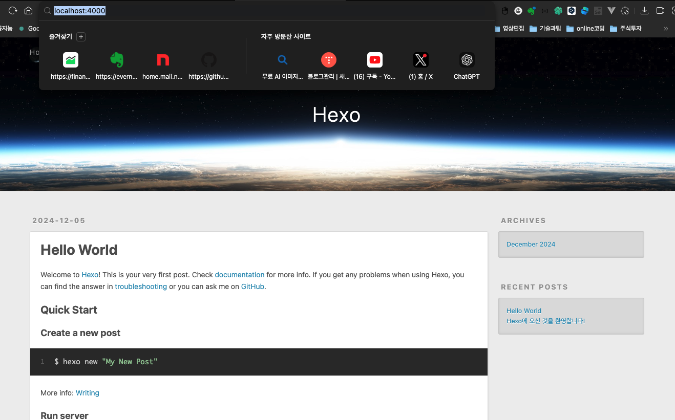Follow the GitHub link in post body
675x420 pixels.
pyautogui.click(x=252, y=286)
